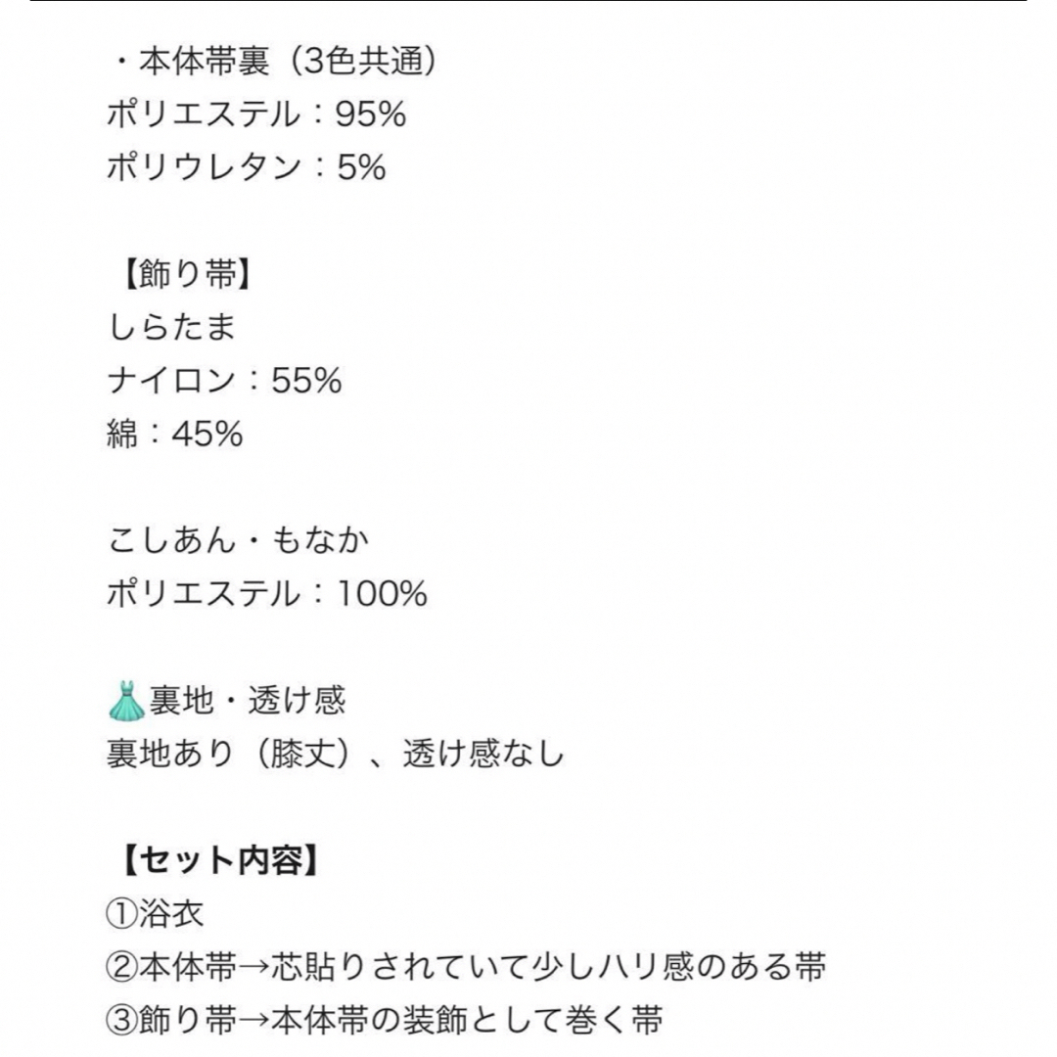
Task: Click the ポリエステル：100% line
Action: (x=267, y=593)
